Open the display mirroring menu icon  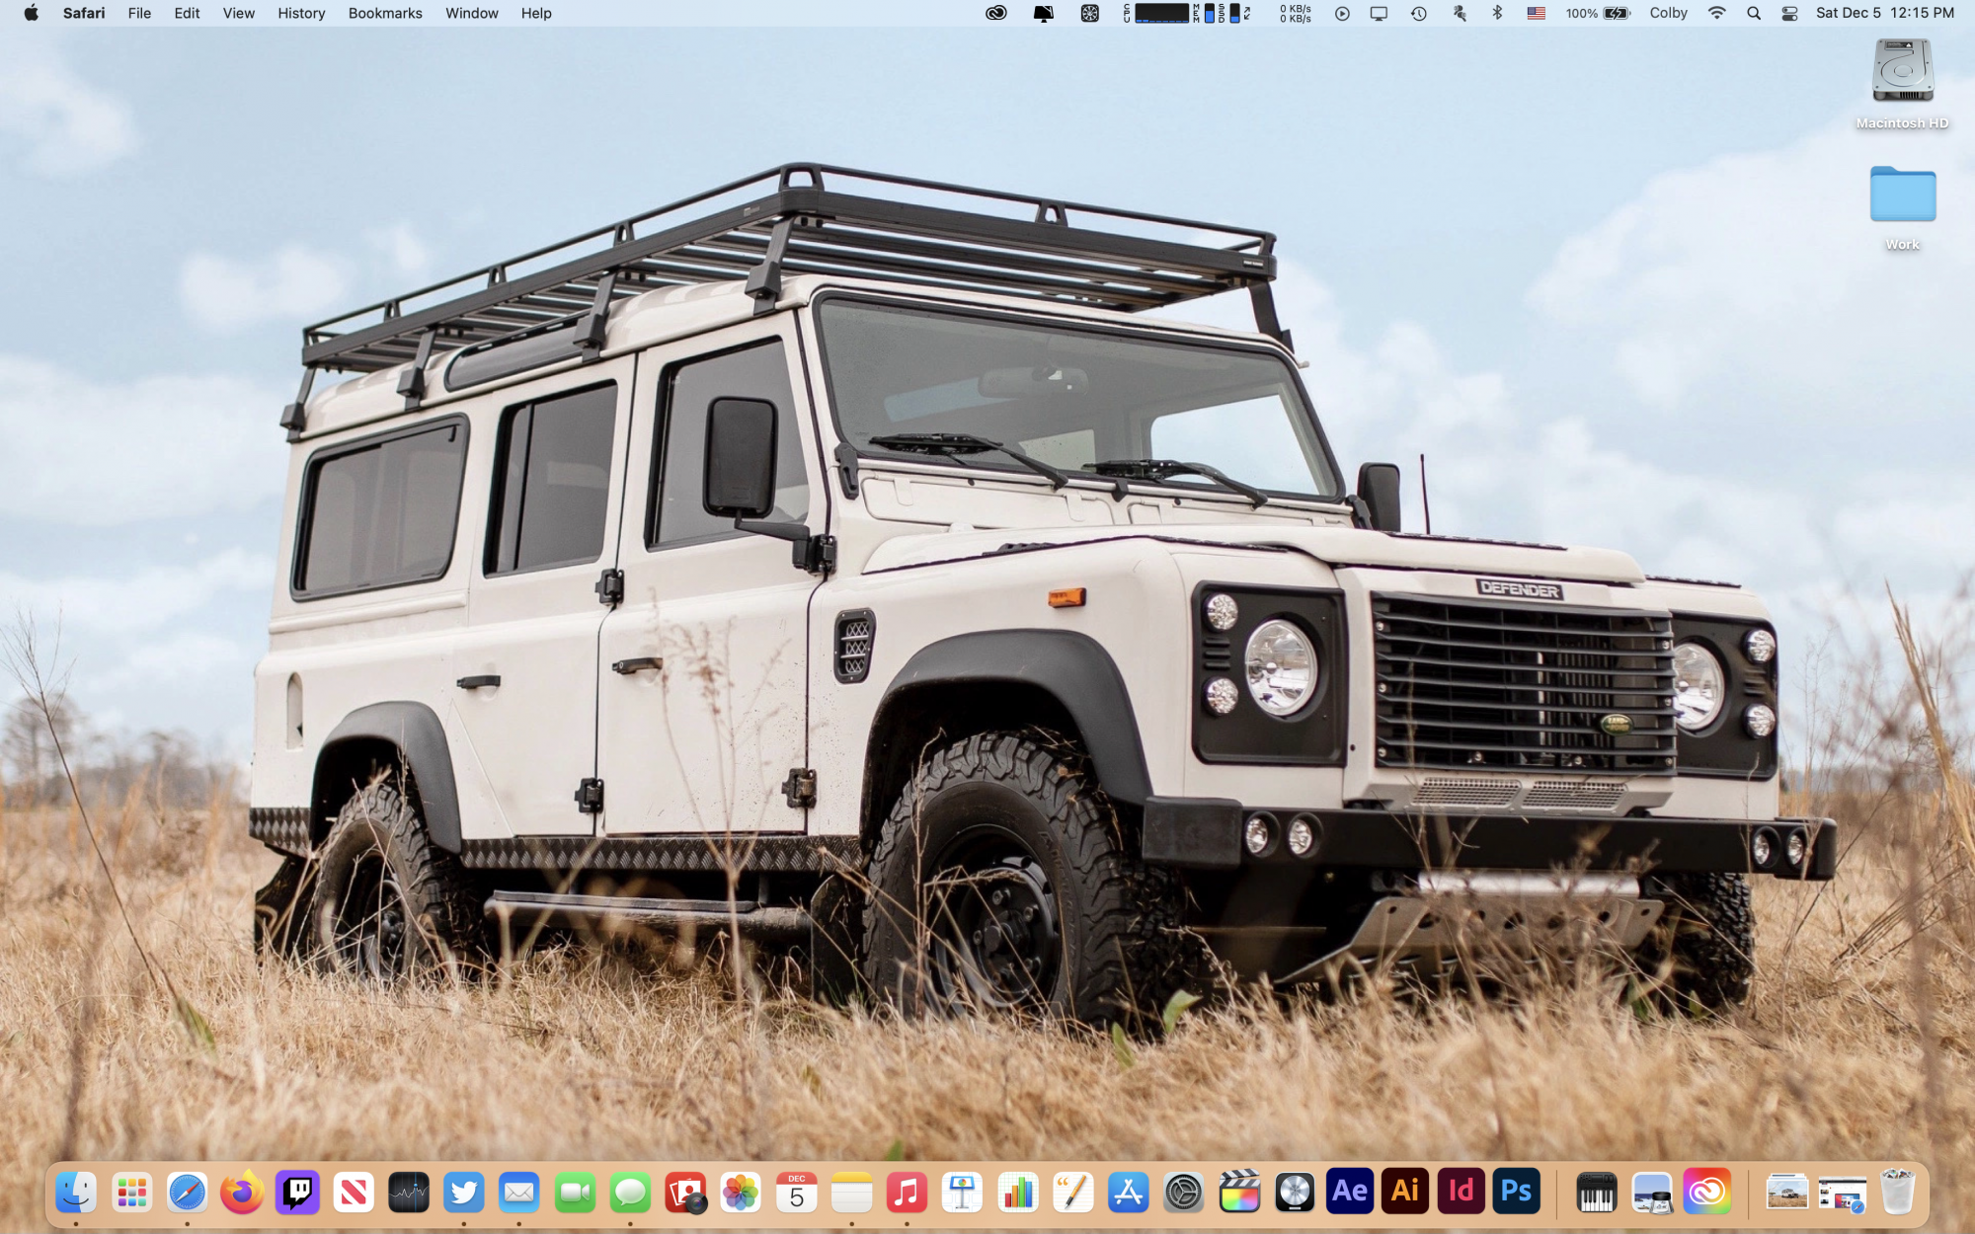tap(1379, 13)
